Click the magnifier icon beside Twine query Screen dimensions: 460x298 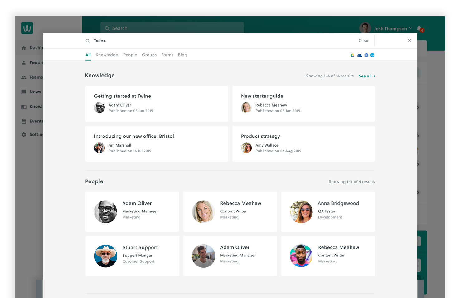pyautogui.click(x=88, y=41)
